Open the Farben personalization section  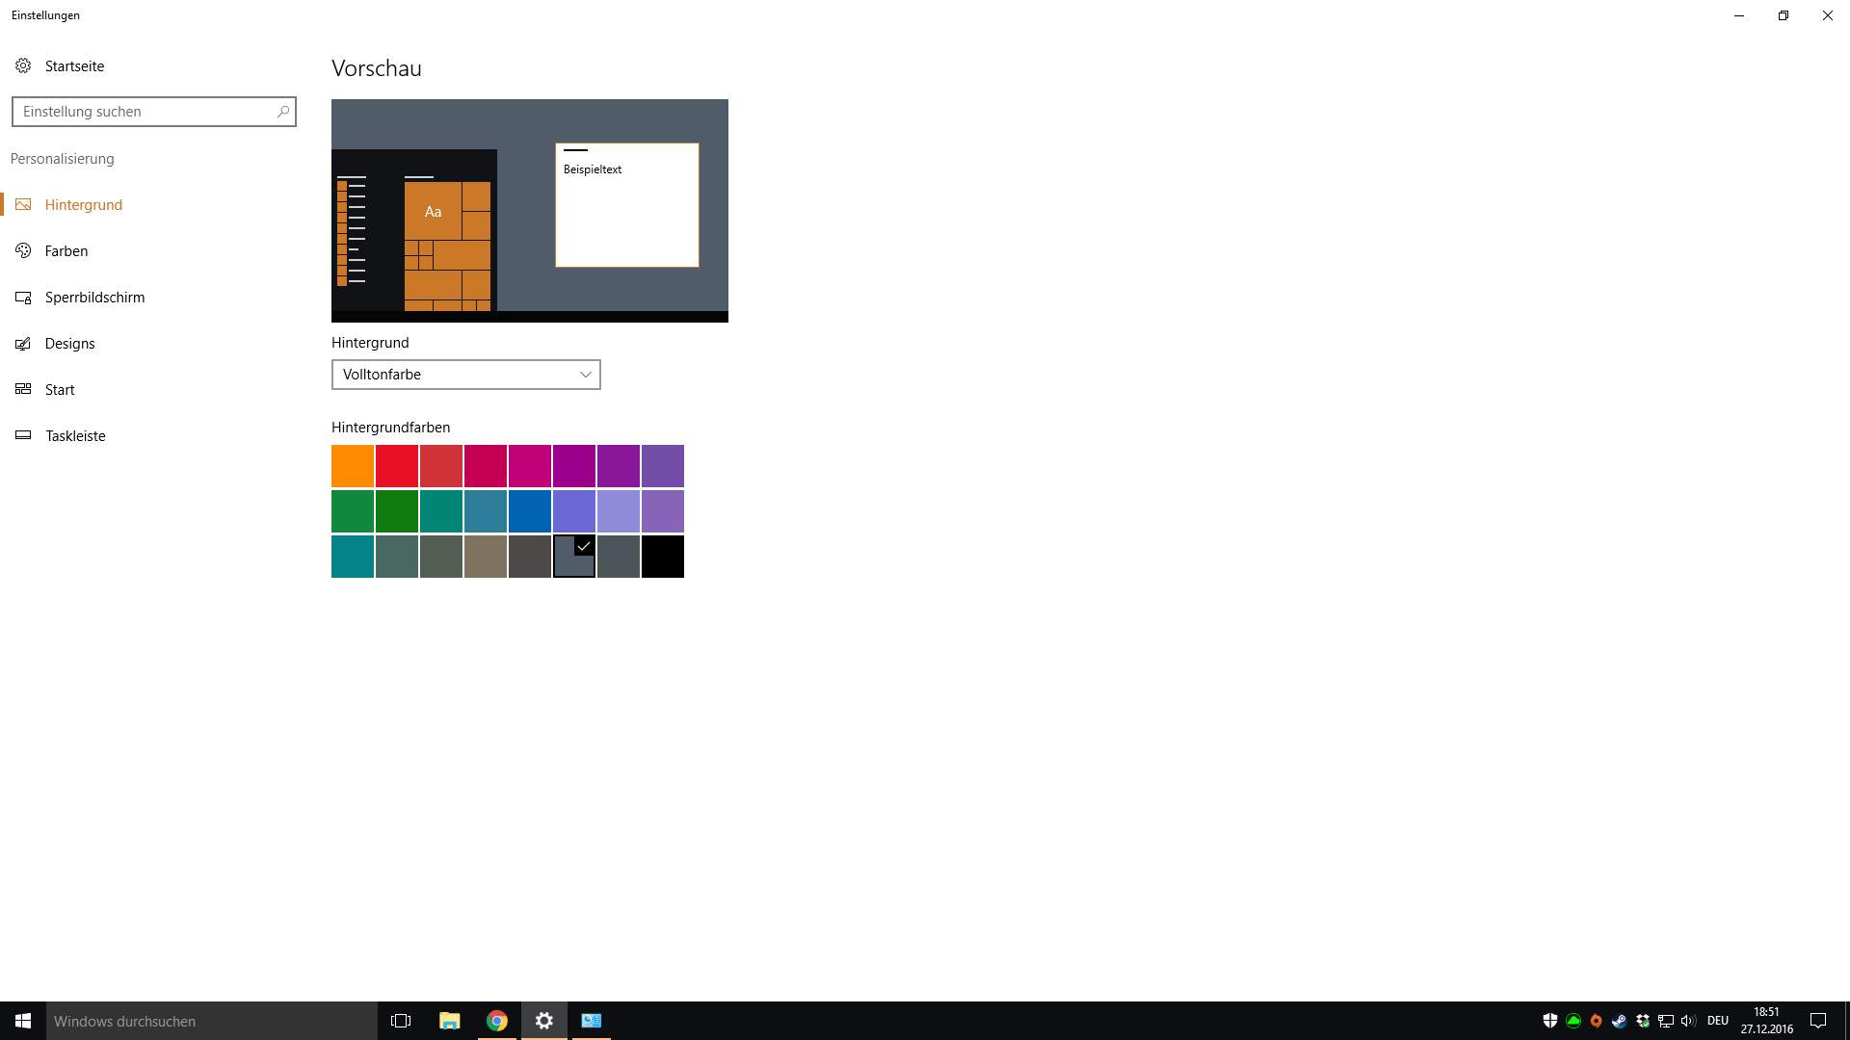67,250
